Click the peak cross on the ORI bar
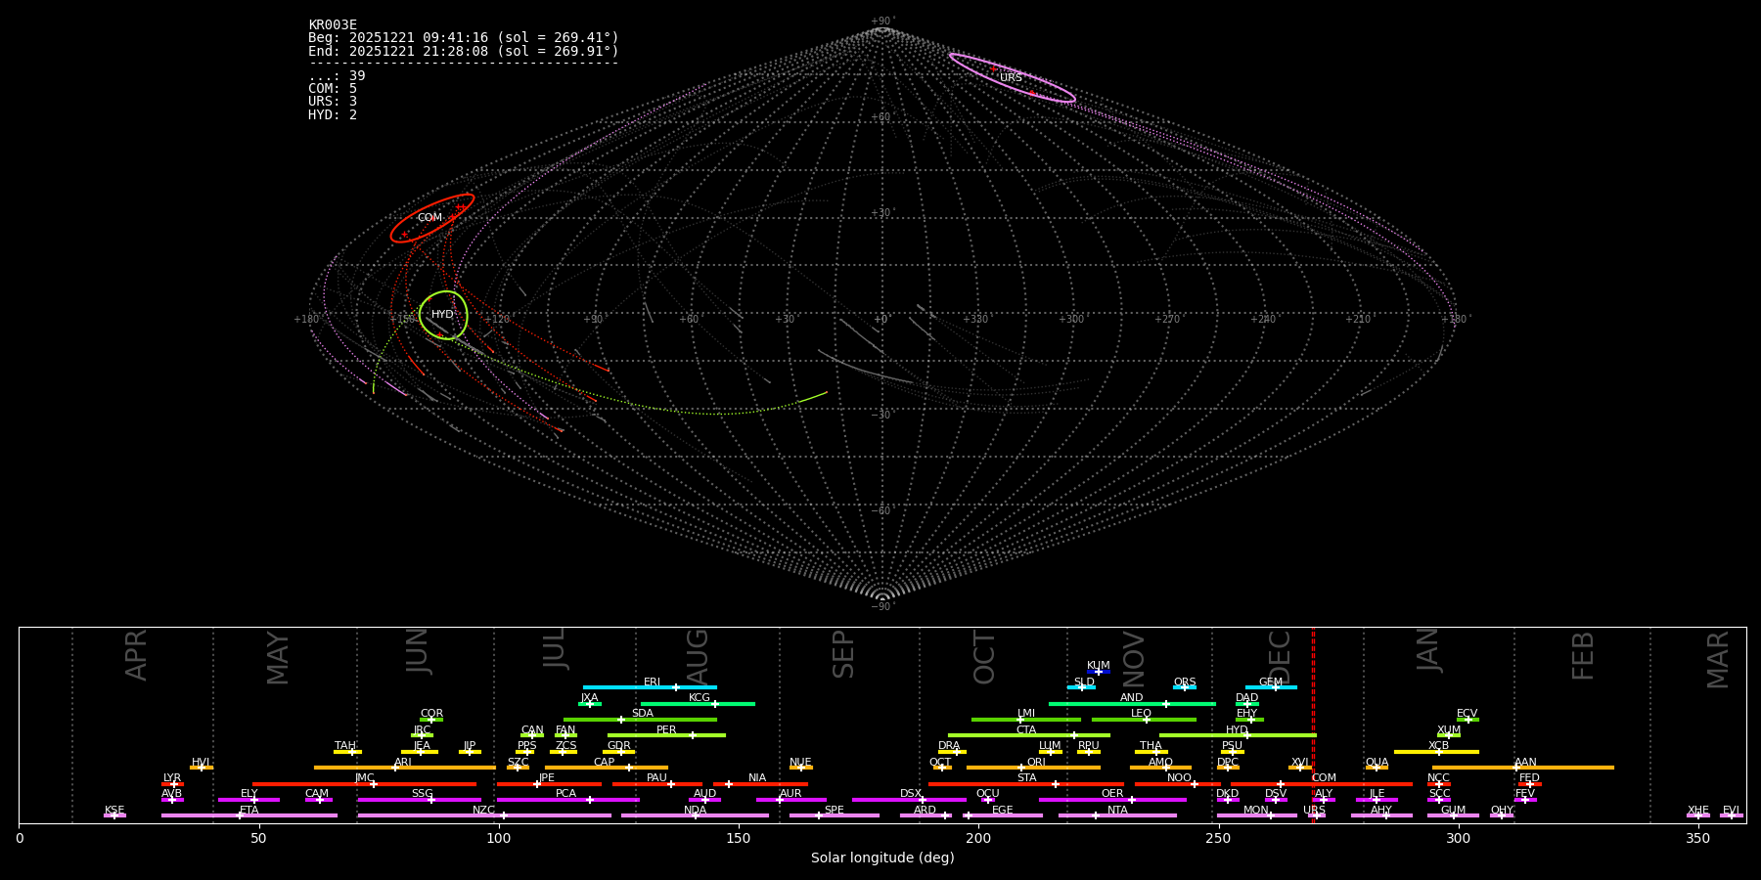The height and width of the screenshot is (880, 1761). click(x=1021, y=768)
